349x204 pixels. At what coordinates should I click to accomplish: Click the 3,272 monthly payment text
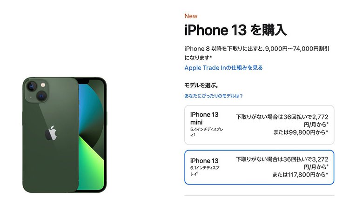320,159
